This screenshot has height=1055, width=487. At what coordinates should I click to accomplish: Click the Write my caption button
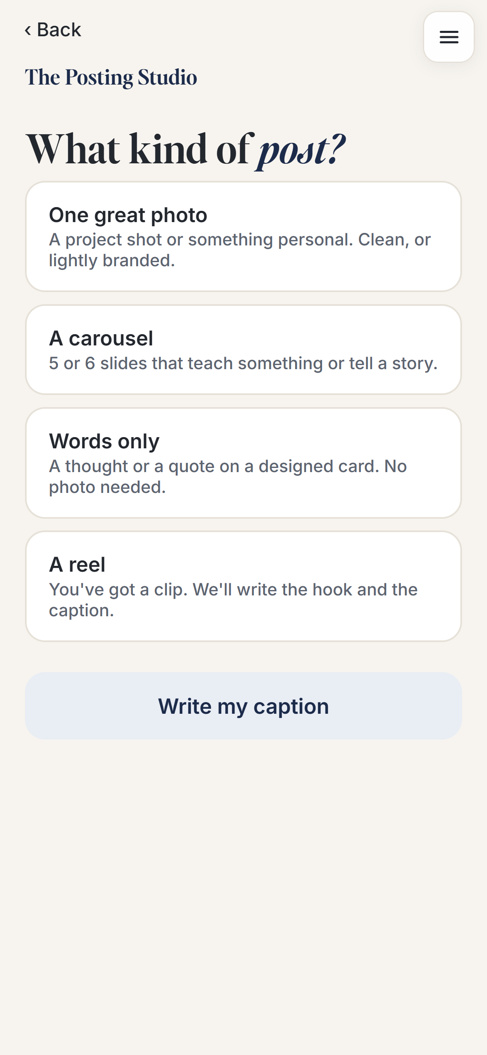[x=243, y=706]
